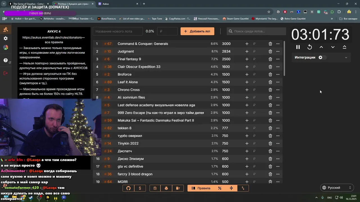Toggle the Интеграции switch
The width and height of the screenshot is (360, 202).
pyautogui.click(x=322, y=58)
